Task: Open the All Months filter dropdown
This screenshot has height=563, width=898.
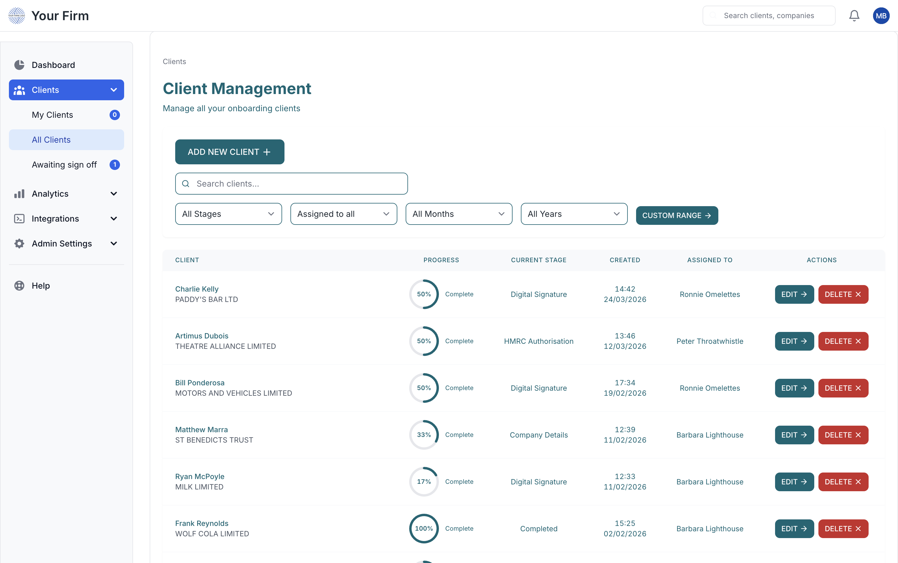Action: tap(459, 214)
